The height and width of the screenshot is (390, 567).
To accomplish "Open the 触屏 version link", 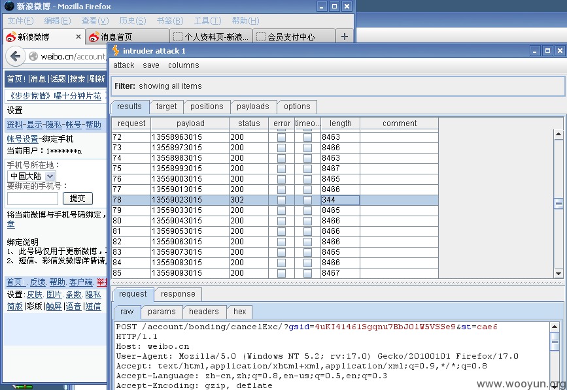I will pos(54,306).
